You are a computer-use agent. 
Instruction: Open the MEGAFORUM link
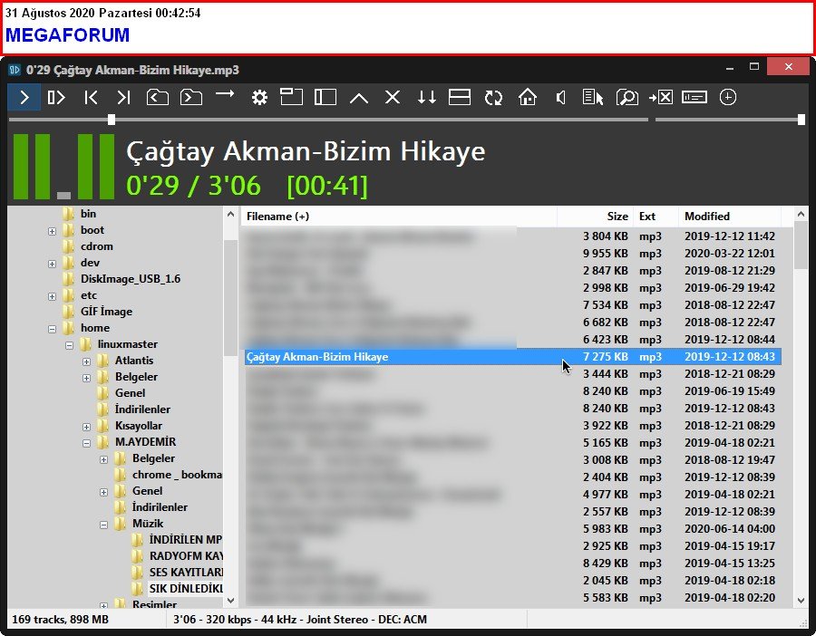68,34
